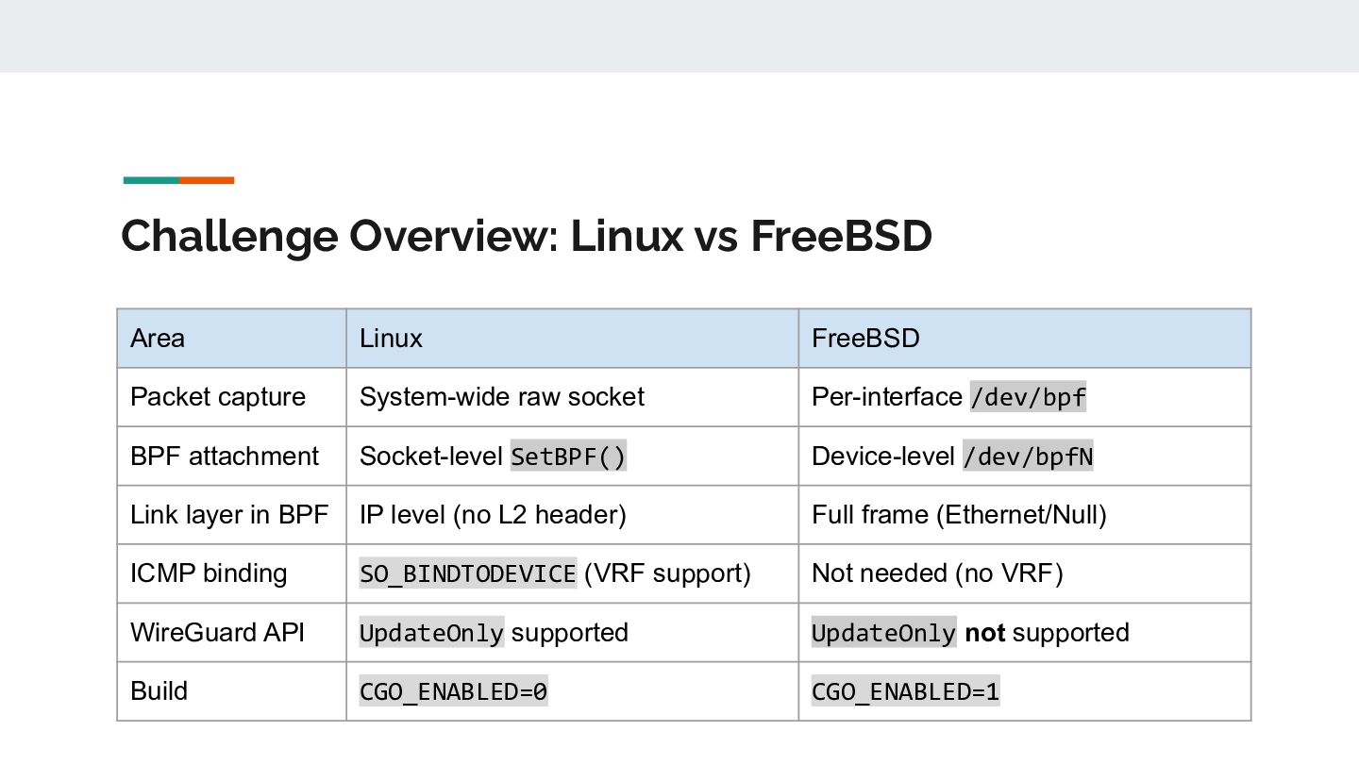Click the teal and orange accent bar
1359x764 pixels.
178,180
